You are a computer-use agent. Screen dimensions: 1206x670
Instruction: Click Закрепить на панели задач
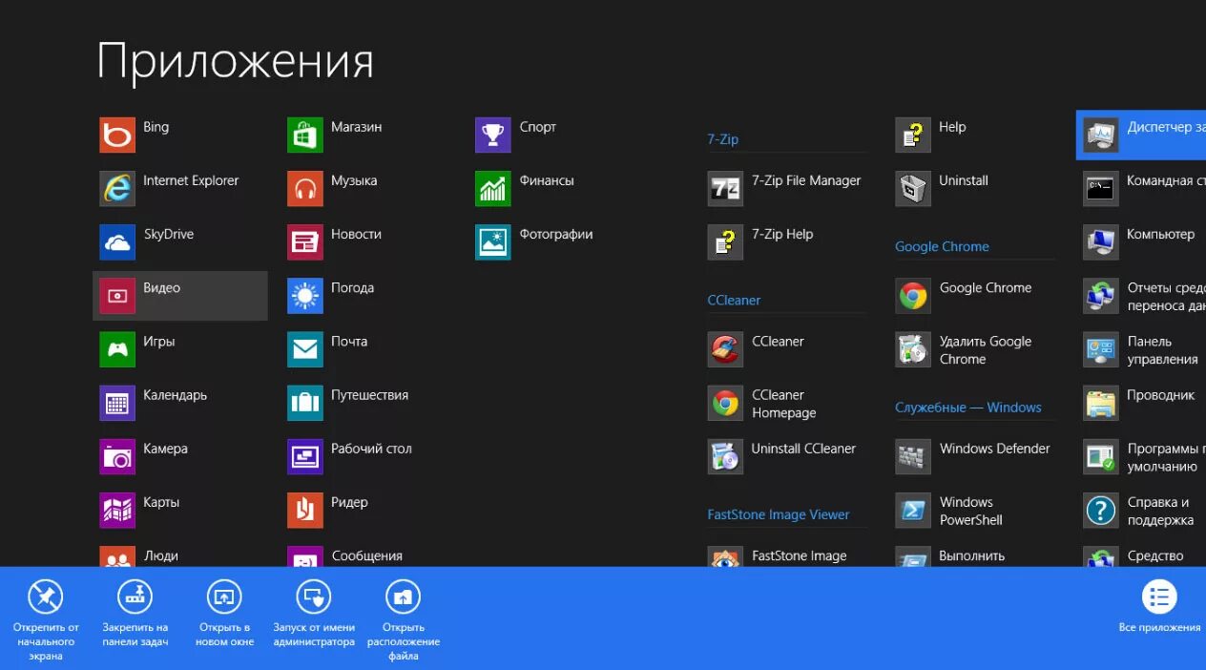click(135, 614)
